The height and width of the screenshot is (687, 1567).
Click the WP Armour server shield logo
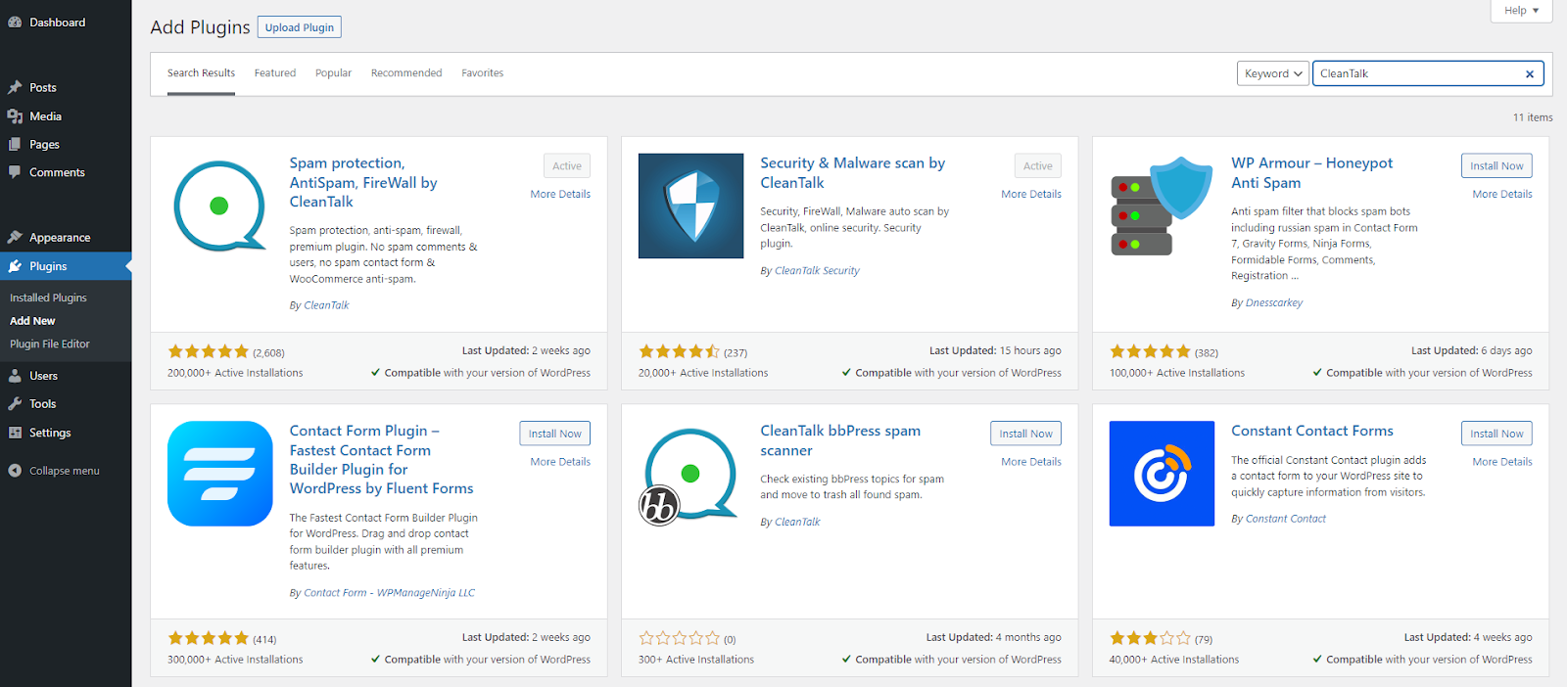point(1163,206)
